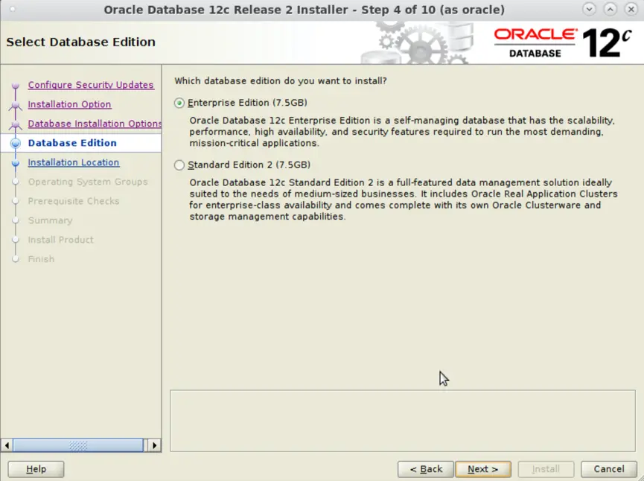644x481 pixels.
Task: Click the empty message area box
Action: click(x=403, y=421)
